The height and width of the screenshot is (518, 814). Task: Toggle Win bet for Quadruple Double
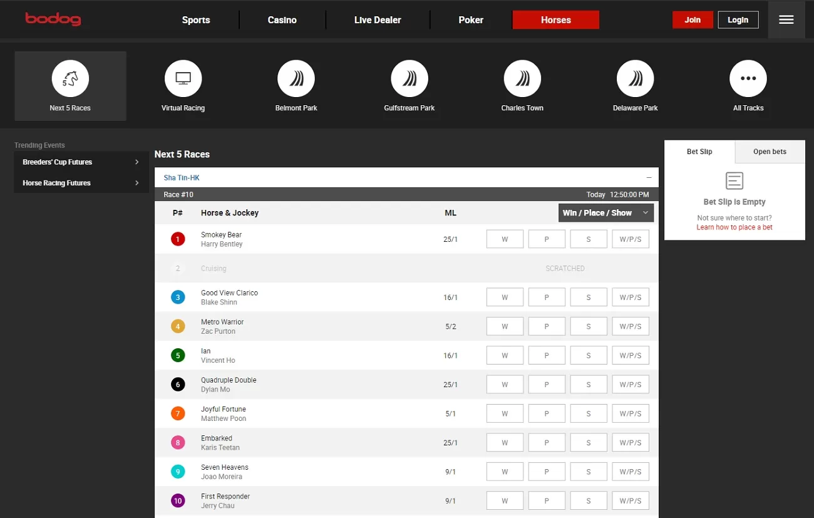(505, 385)
